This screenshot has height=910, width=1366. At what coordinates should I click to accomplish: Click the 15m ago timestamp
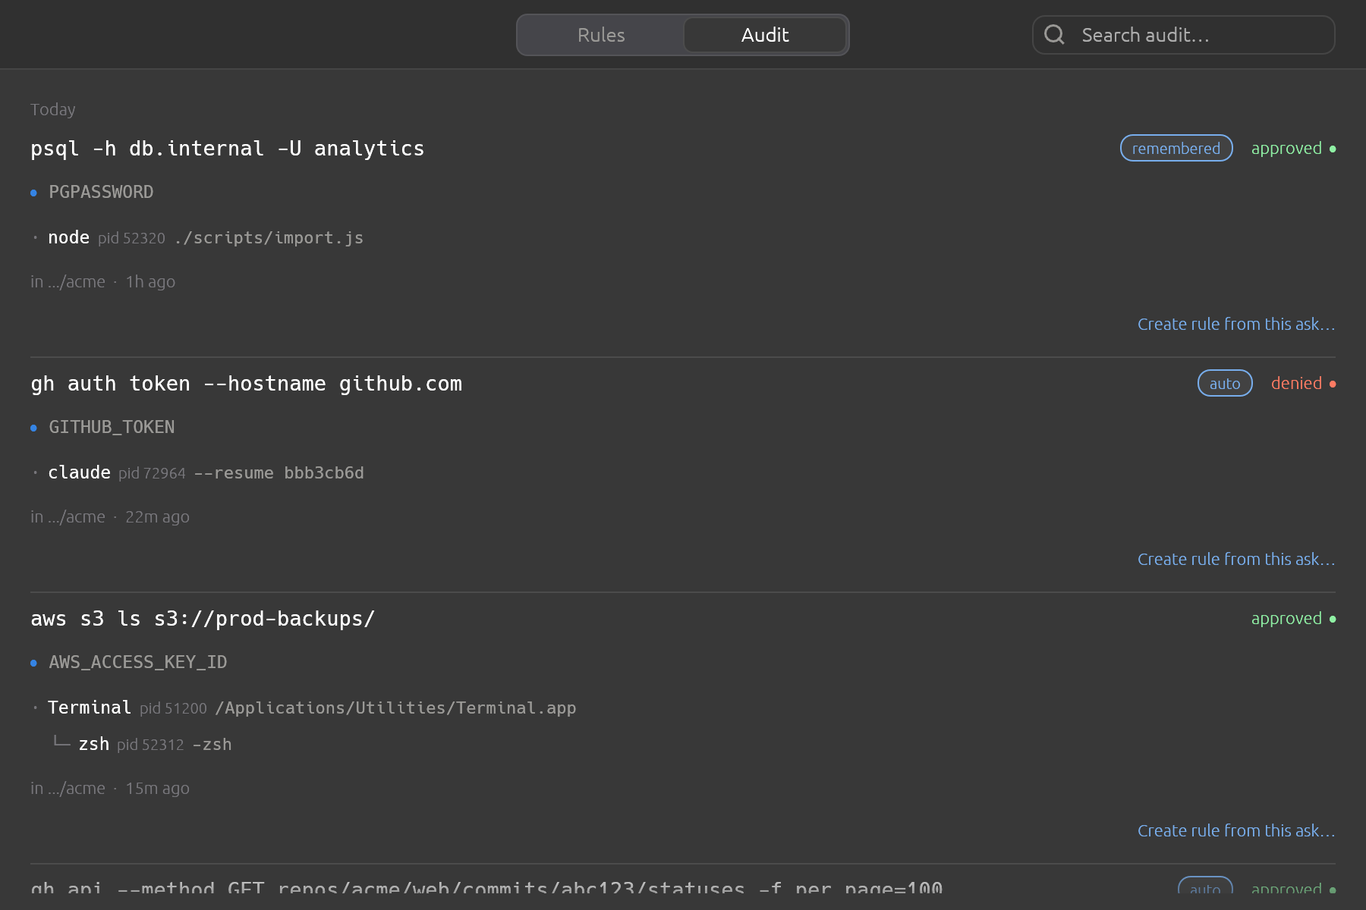point(157,788)
